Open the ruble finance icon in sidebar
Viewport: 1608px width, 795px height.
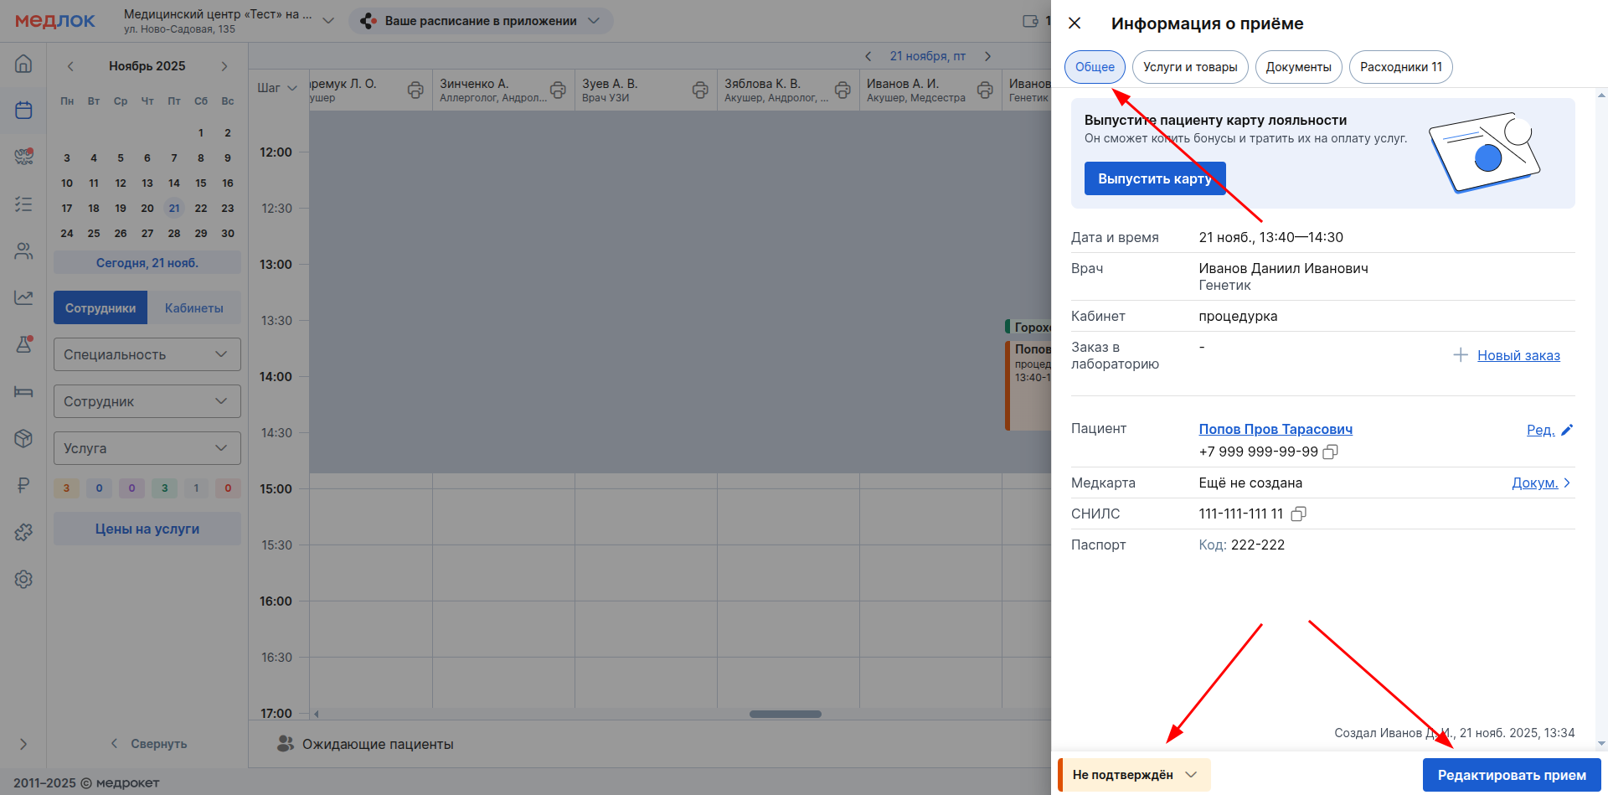[x=23, y=485]
